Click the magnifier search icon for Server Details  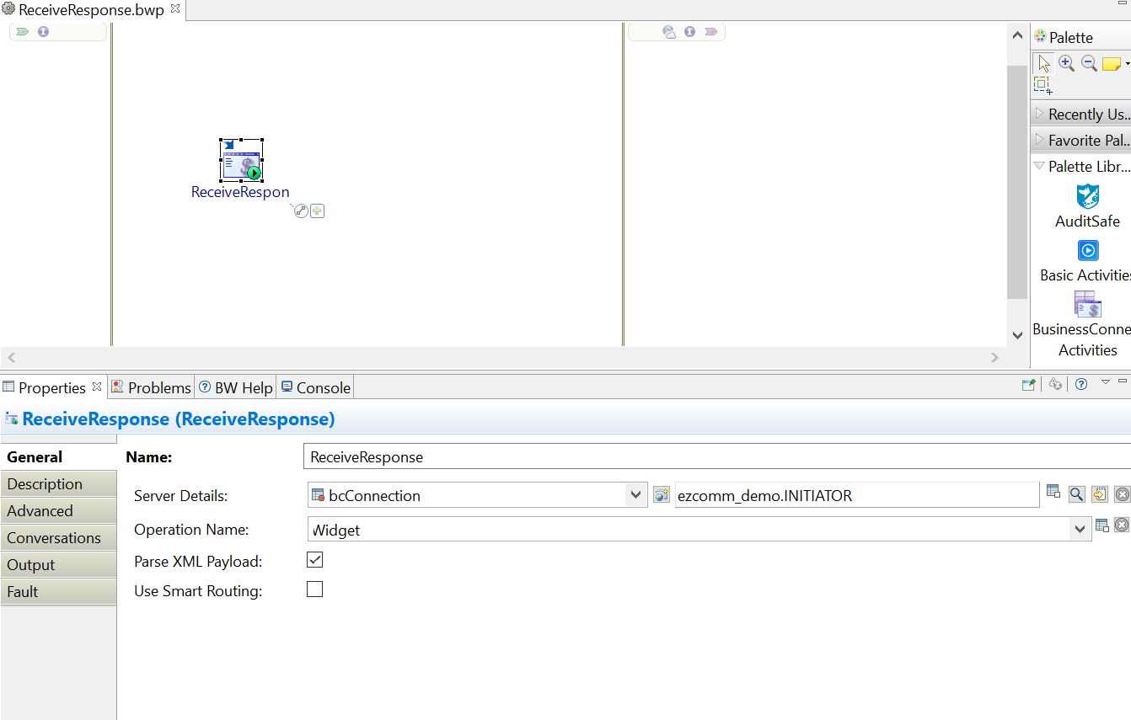(1076, 494)
